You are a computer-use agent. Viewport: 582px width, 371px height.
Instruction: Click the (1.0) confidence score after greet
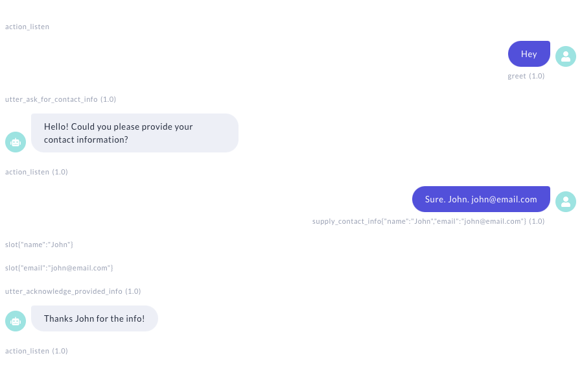tap(537, 76)
